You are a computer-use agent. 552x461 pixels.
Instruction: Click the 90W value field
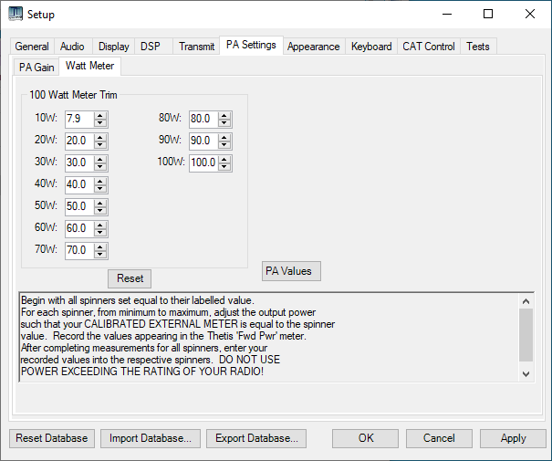[x=203, y=141]
